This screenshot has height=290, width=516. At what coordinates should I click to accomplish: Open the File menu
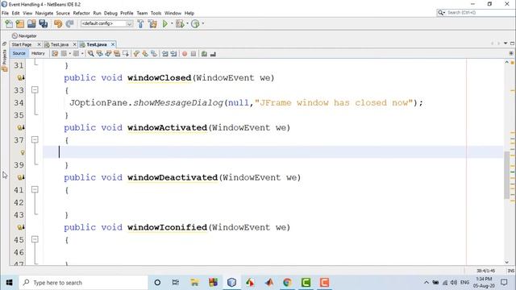click(x=5, y=13)
